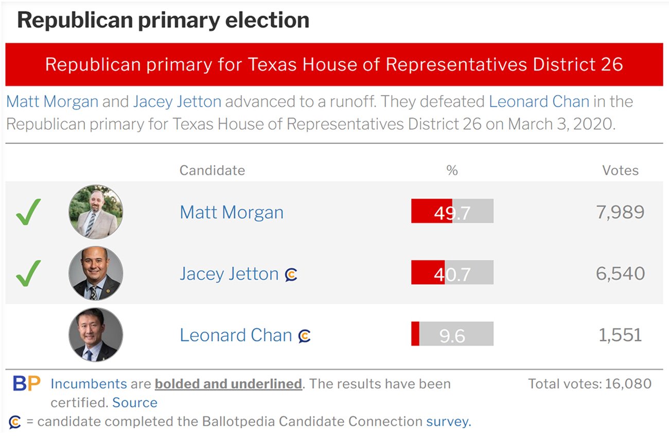Viewport: 669px width, 436px height.
Task: Click the Candidate Connection icon in the footer legend
Action: point(15,422)
